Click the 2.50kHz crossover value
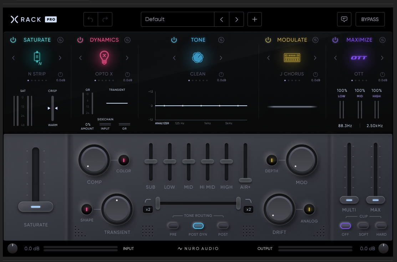Viewport: 397px width, 262px height. coord(375,126)
